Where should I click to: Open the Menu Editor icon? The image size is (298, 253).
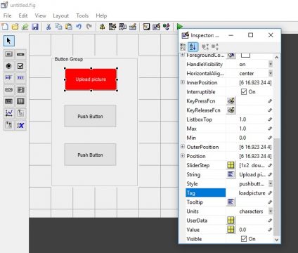(112, 27)
